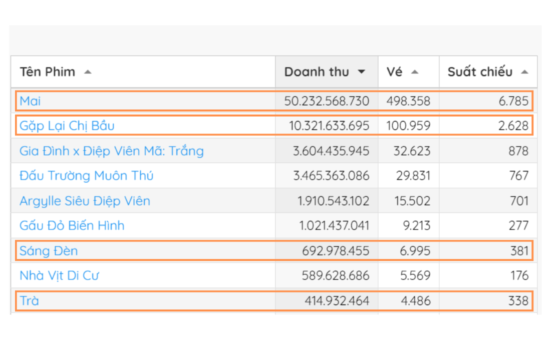Viewport: 551px width, 350px height.
Task: Click the descending arrow next to Doanh thu
Action: pos(361,72)
